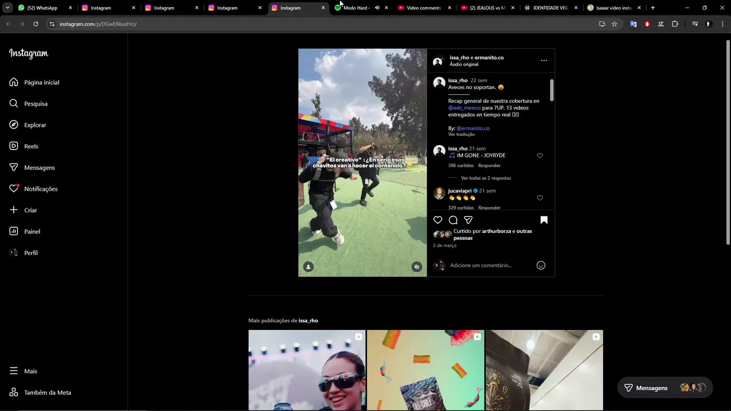Viewport: 731px width, 411px height.
Task: Open the dark bag reel thumbnail
Action: (544, 370)
